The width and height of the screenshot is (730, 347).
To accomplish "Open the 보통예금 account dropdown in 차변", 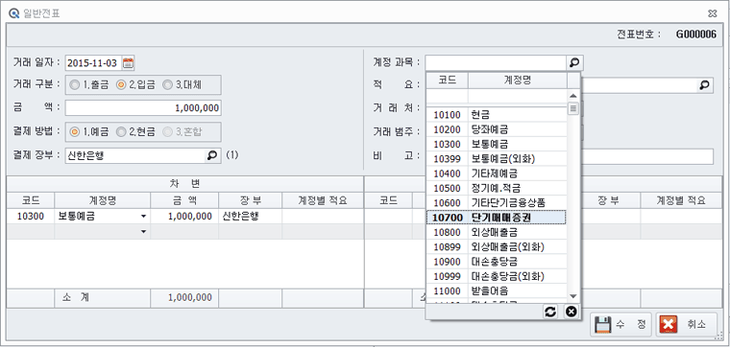I will pyautogui.click(x=143, y=217).
